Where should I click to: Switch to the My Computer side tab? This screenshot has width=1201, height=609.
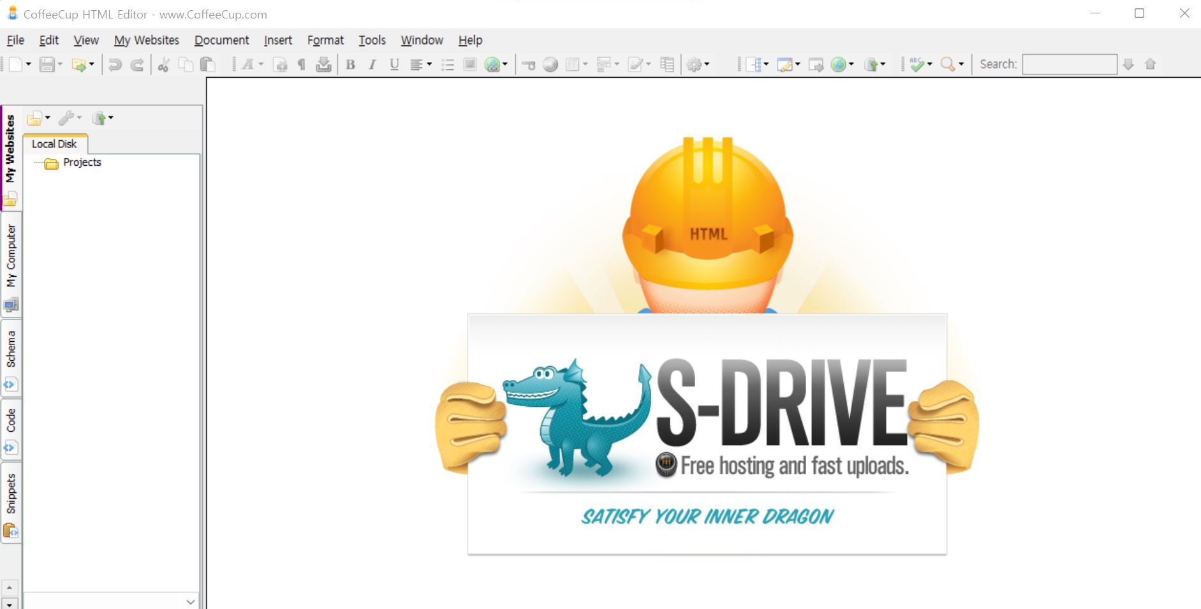[x=11, y=265]
